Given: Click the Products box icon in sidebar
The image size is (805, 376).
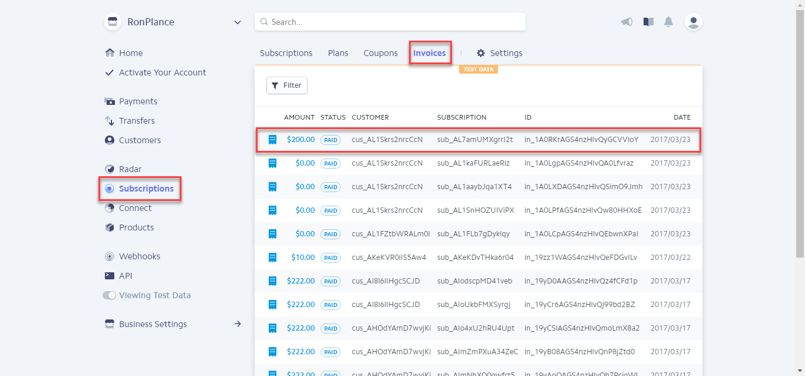Looking at the screenshot, I should pyautogui.click(x=109, y=227).
